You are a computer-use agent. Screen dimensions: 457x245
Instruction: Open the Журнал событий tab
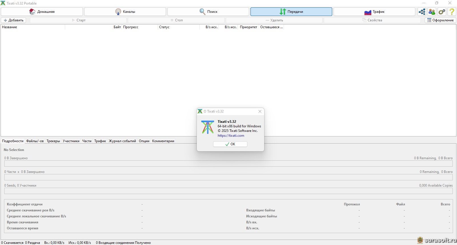pos(122,141)
